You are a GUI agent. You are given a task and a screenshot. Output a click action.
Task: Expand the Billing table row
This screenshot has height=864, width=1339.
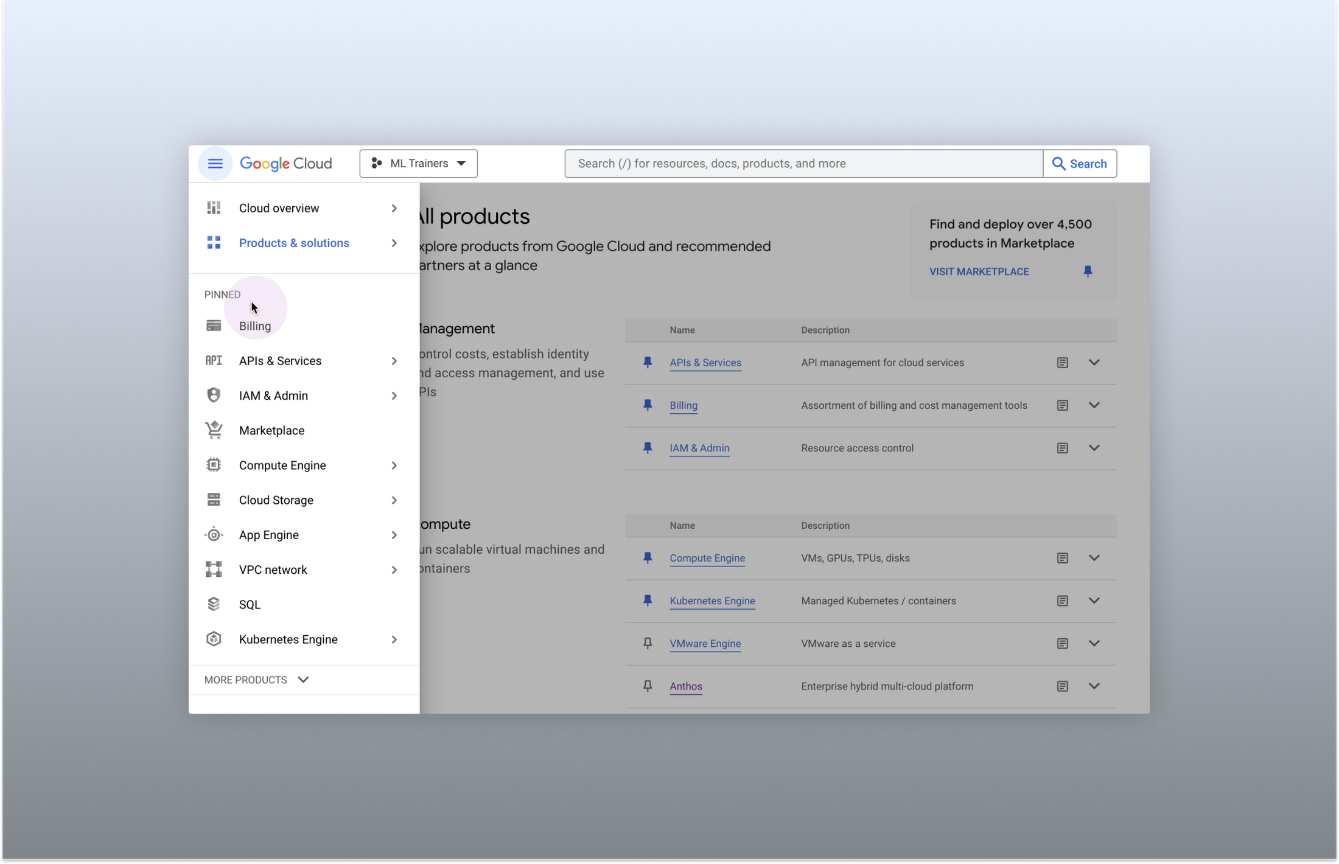point(1094,405)
